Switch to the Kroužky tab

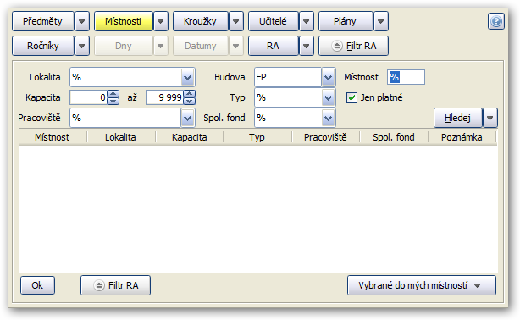(201, 21)
